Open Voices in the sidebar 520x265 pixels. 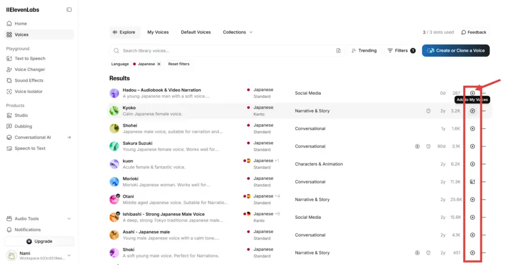[39, 34]
